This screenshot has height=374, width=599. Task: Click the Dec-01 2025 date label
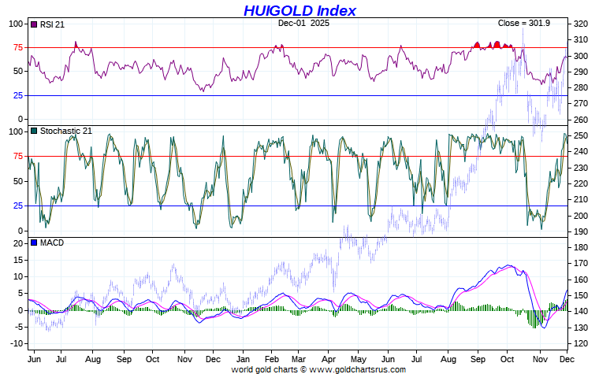coord(303,23)
